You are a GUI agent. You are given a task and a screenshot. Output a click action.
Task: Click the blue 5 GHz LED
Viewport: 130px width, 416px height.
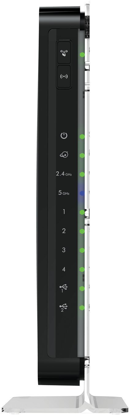(82, 194)
